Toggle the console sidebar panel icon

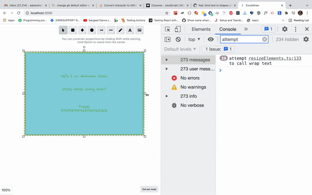167,40
